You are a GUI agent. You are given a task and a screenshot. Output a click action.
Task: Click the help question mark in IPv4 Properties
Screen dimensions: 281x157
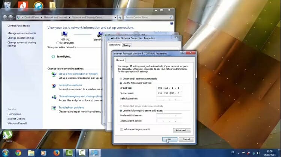click(182, 53)
